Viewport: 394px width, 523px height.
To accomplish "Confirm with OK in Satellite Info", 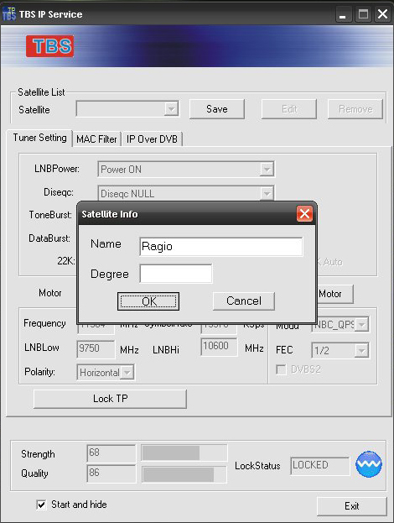I will [x=148, y=301].
